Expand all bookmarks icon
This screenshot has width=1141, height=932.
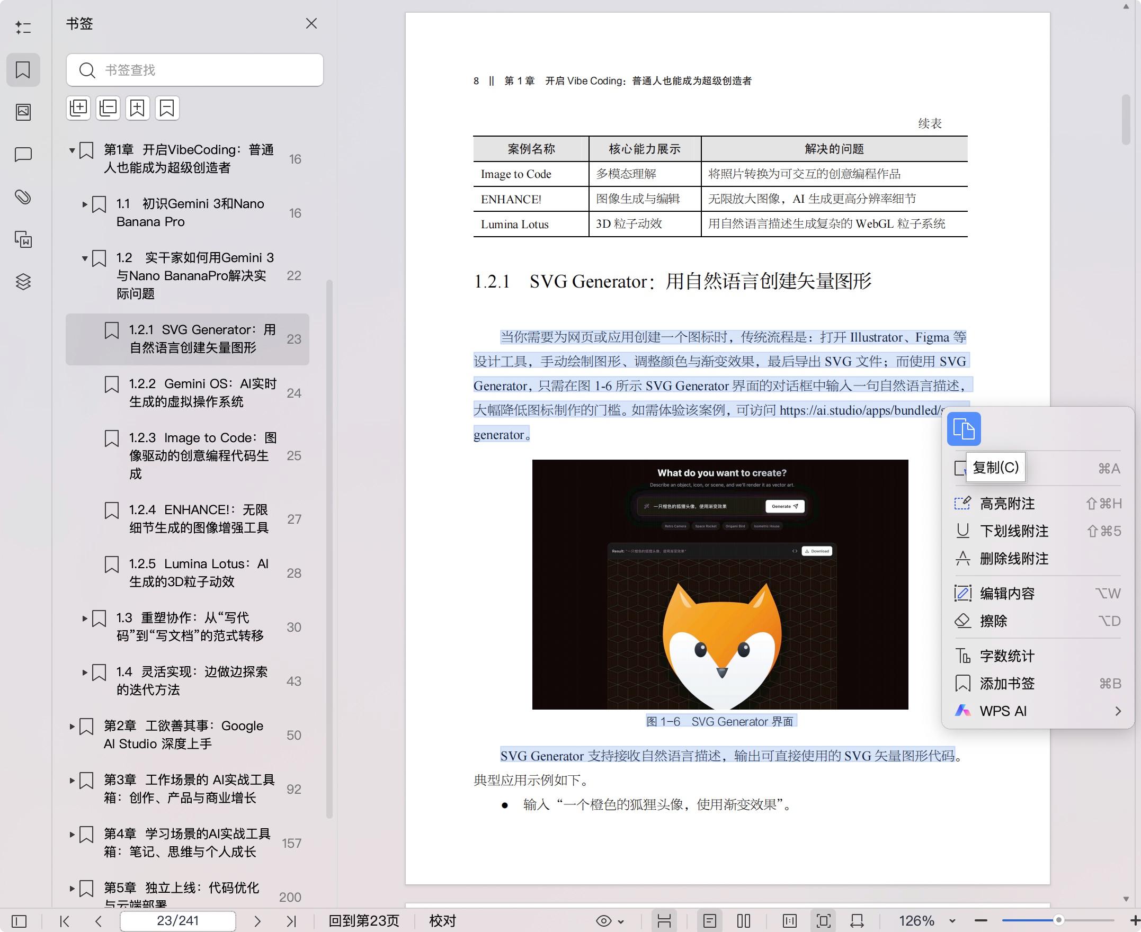[78, 108]
